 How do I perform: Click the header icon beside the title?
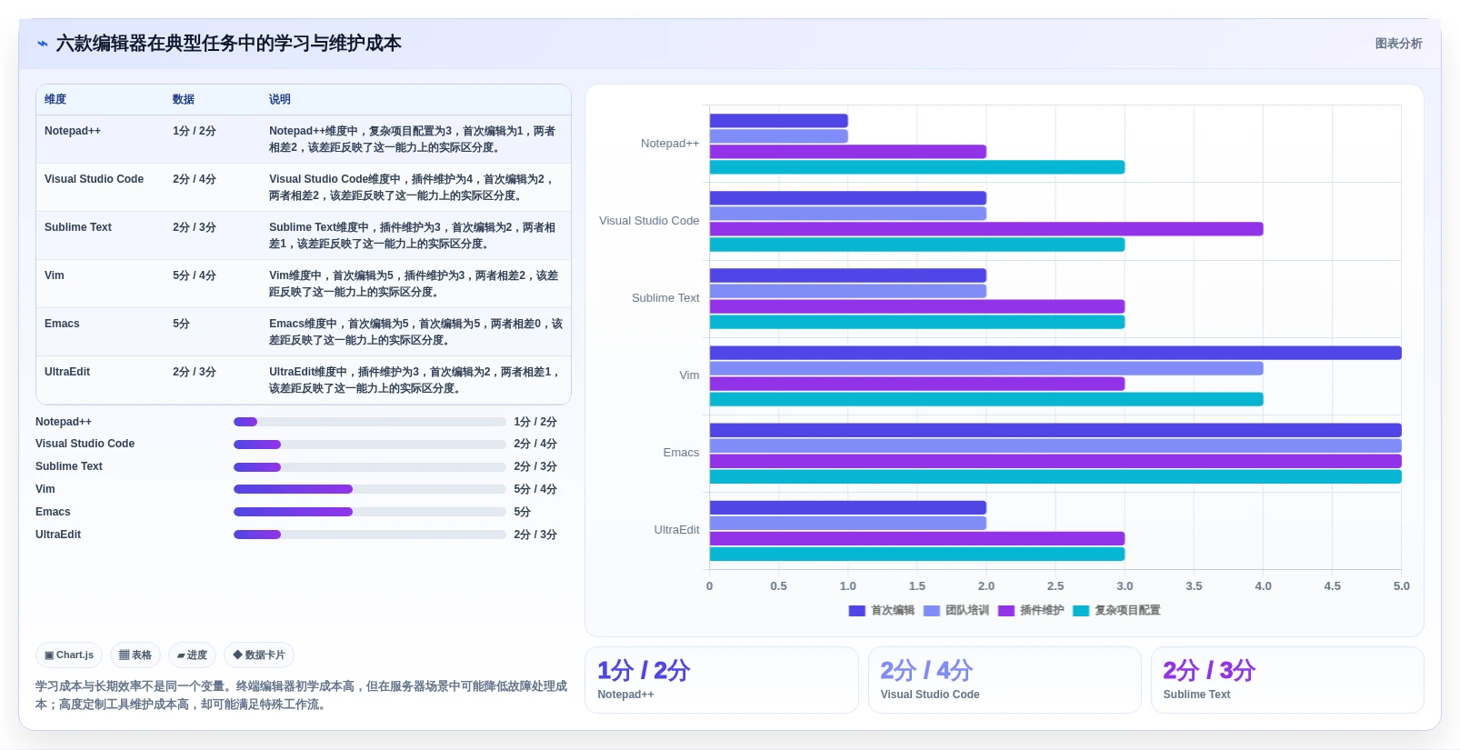[43, 44]
